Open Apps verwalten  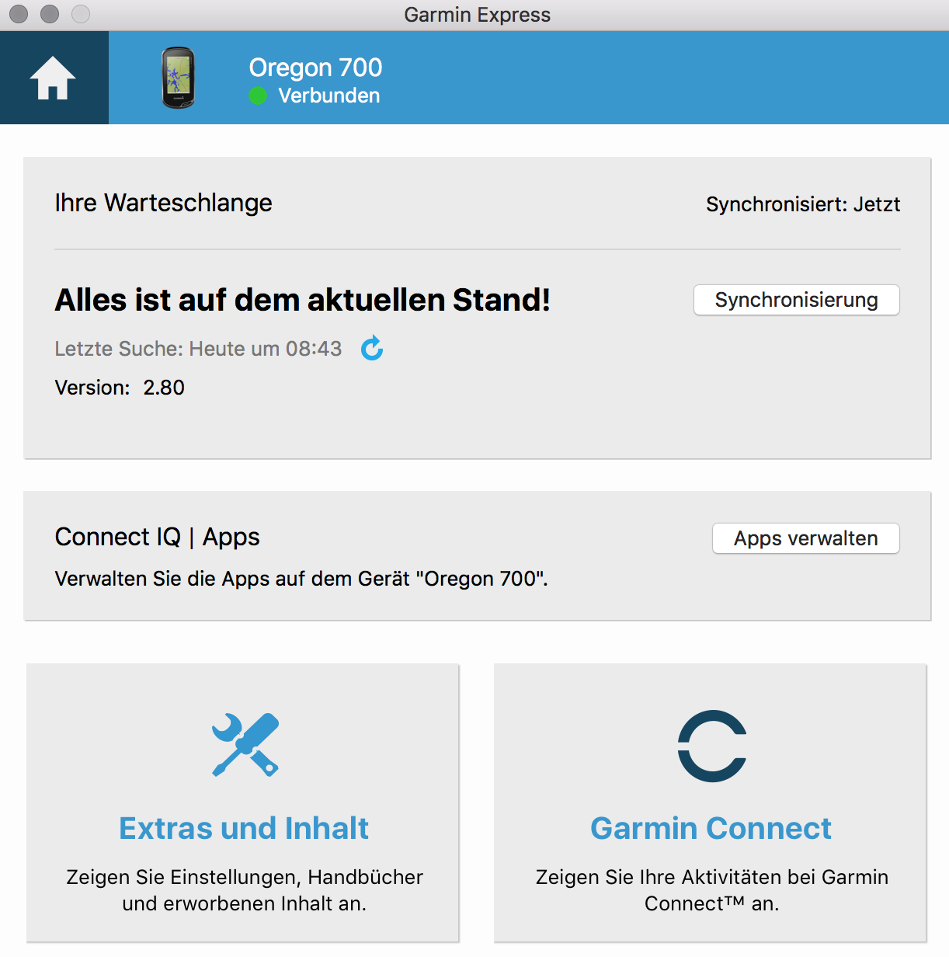point(805,538)
